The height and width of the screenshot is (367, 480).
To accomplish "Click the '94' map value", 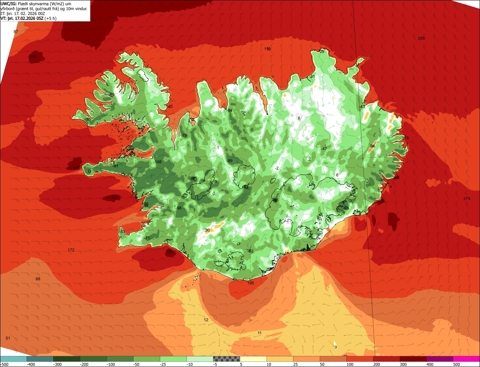I will 372,146.
